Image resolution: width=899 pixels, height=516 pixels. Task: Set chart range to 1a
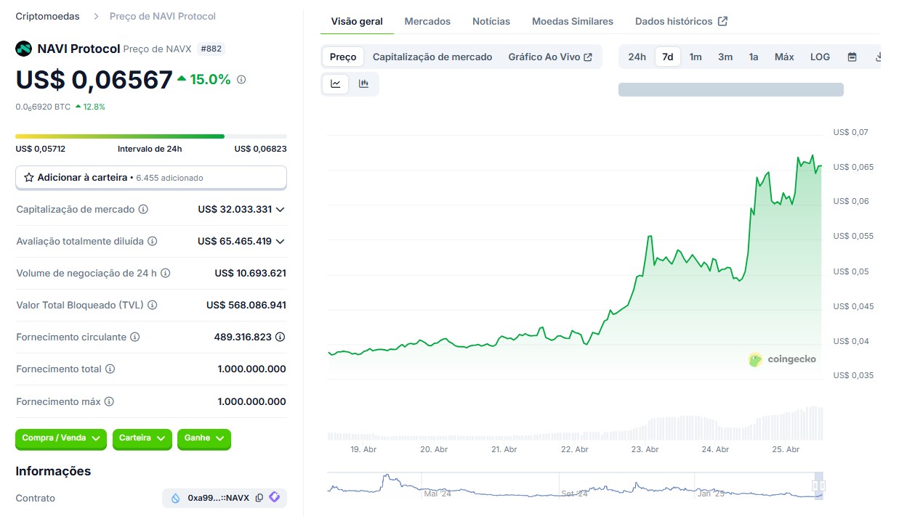[x=754, y=57]
